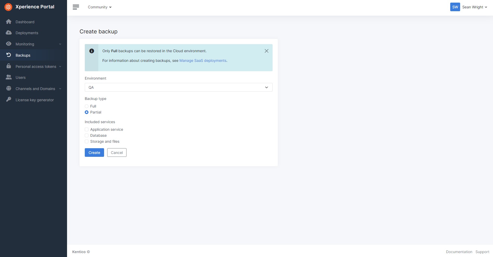
Task: Open the Community project dropdown
Action: coord(100,7)
